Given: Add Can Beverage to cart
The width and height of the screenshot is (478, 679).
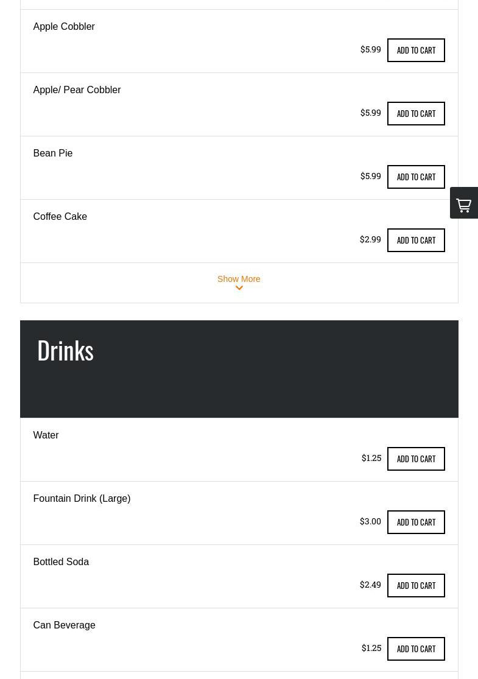Looking at the screenshot, I should (x=416, y=649).
